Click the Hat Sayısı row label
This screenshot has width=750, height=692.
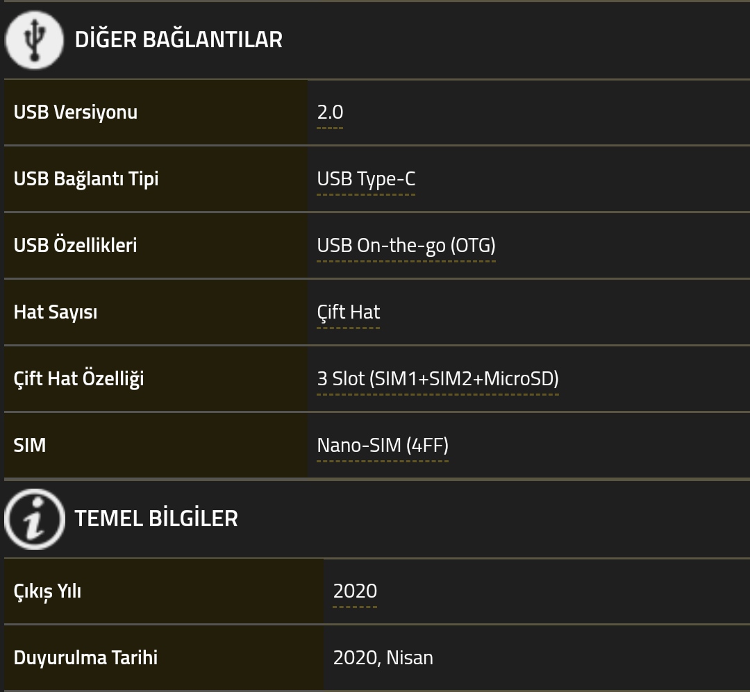(x=56, y=312)
